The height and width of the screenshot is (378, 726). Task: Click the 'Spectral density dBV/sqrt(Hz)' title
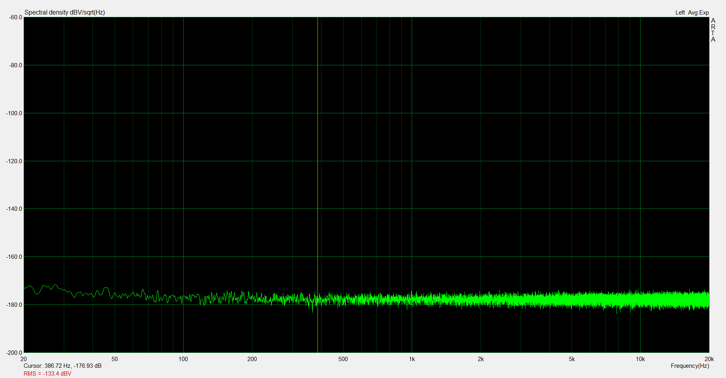tap(65, 13)
